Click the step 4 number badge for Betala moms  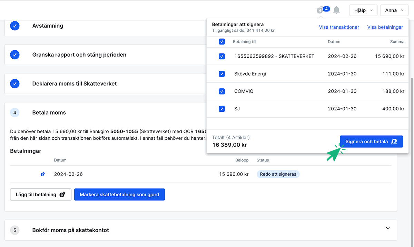tap(15, 113)
